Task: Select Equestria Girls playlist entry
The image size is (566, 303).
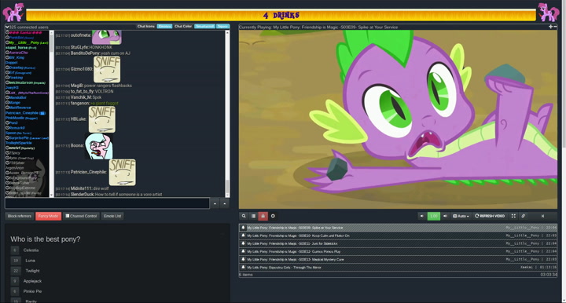Action: tap(398, 268)
